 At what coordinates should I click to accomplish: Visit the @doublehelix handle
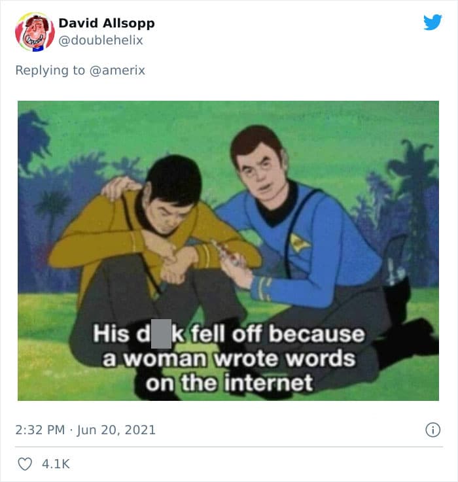click(x=101, y=41)
